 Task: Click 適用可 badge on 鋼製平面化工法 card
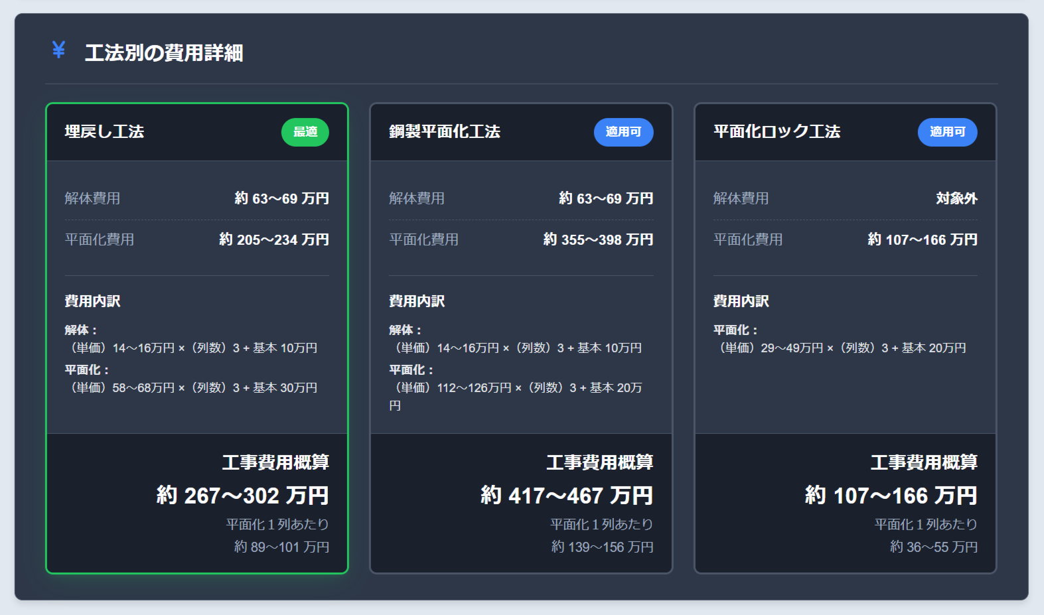point(623,132)
